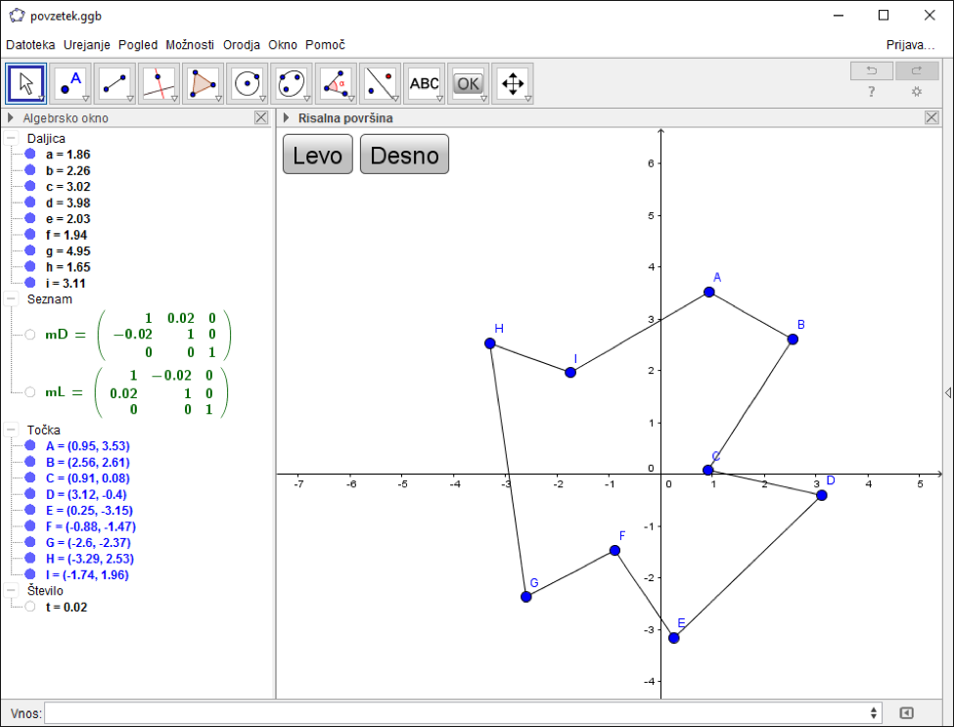
Task: Select the Line through two points tool
Action: 115,84
